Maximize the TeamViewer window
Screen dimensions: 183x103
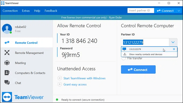(x=169, y=3)
